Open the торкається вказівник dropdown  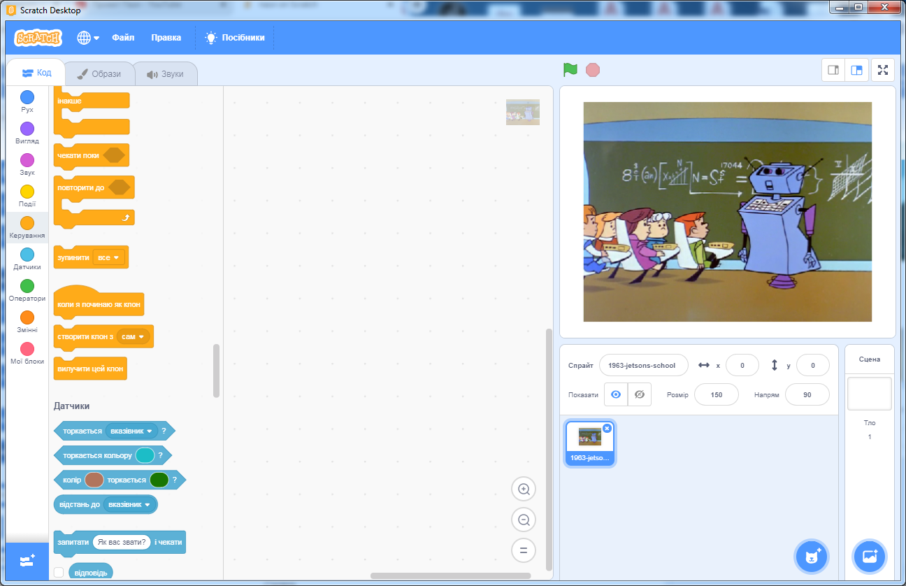tap(131, 431)
